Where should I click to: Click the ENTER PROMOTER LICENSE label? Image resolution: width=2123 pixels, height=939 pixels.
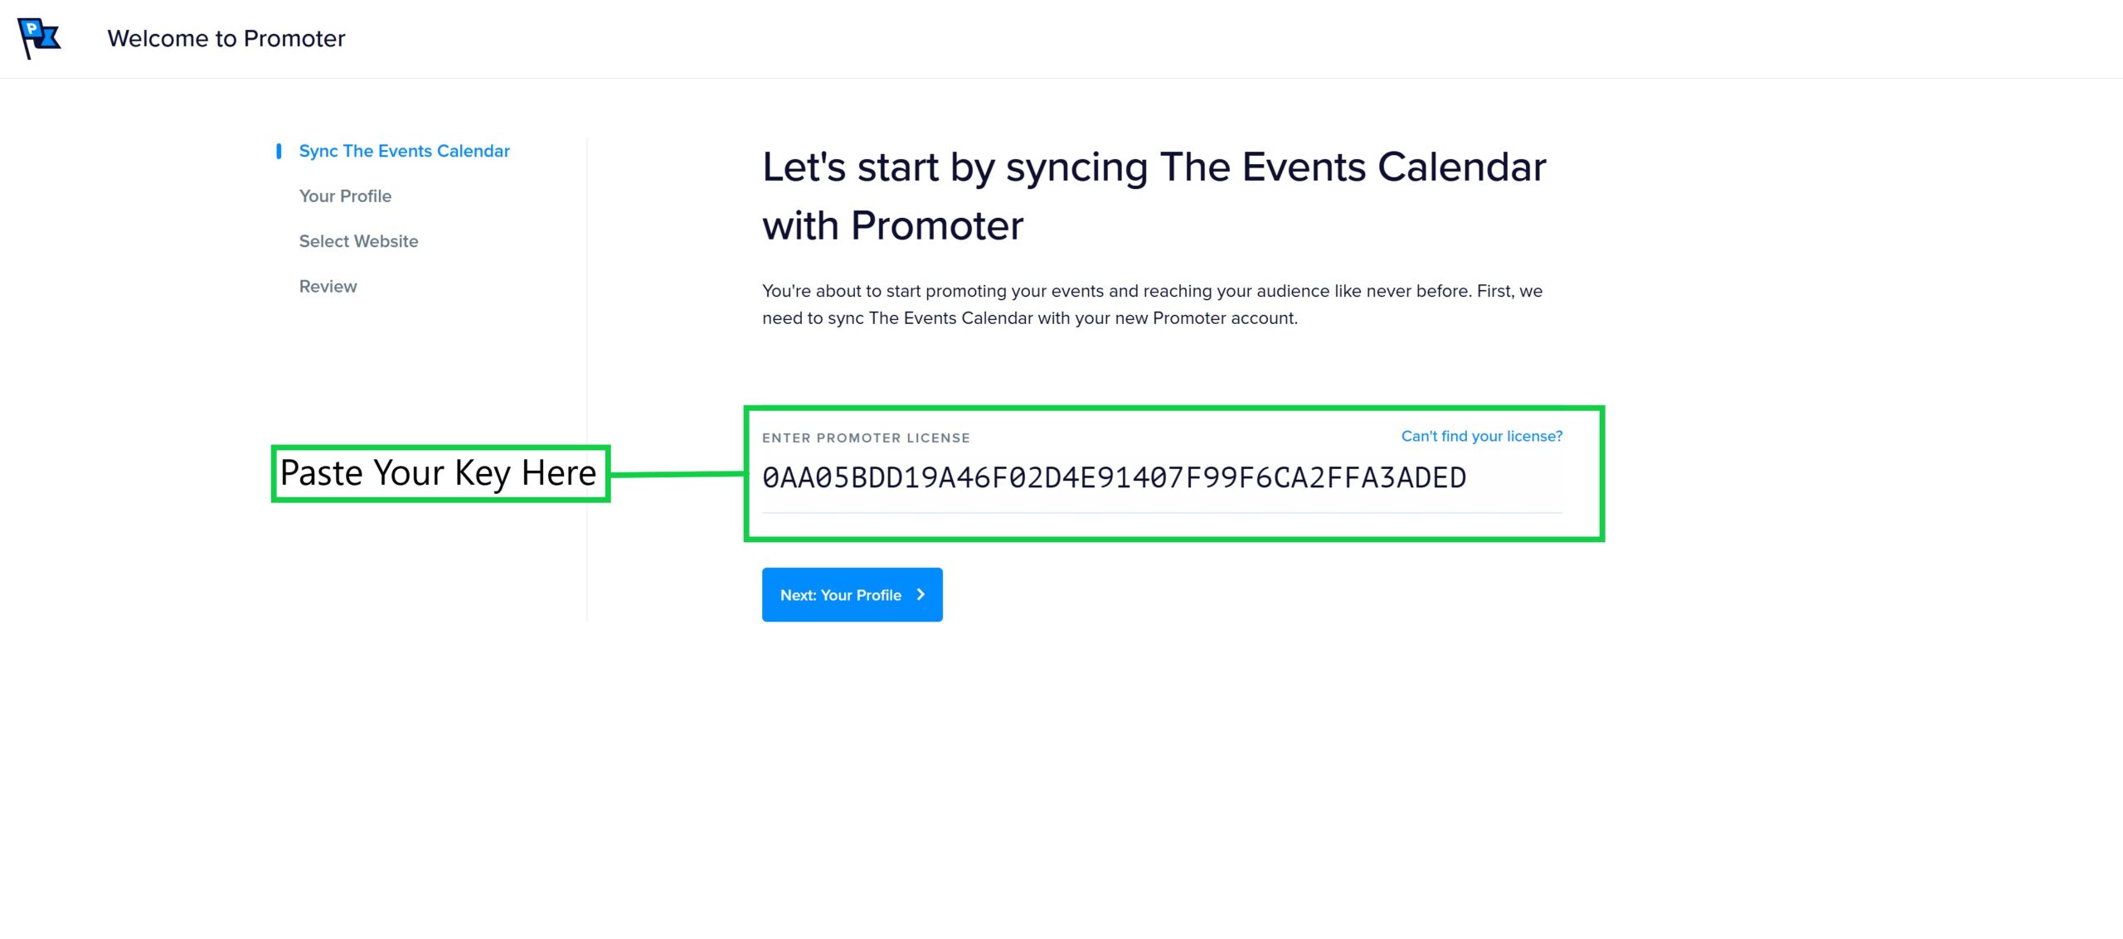click(x=865, y=438)
